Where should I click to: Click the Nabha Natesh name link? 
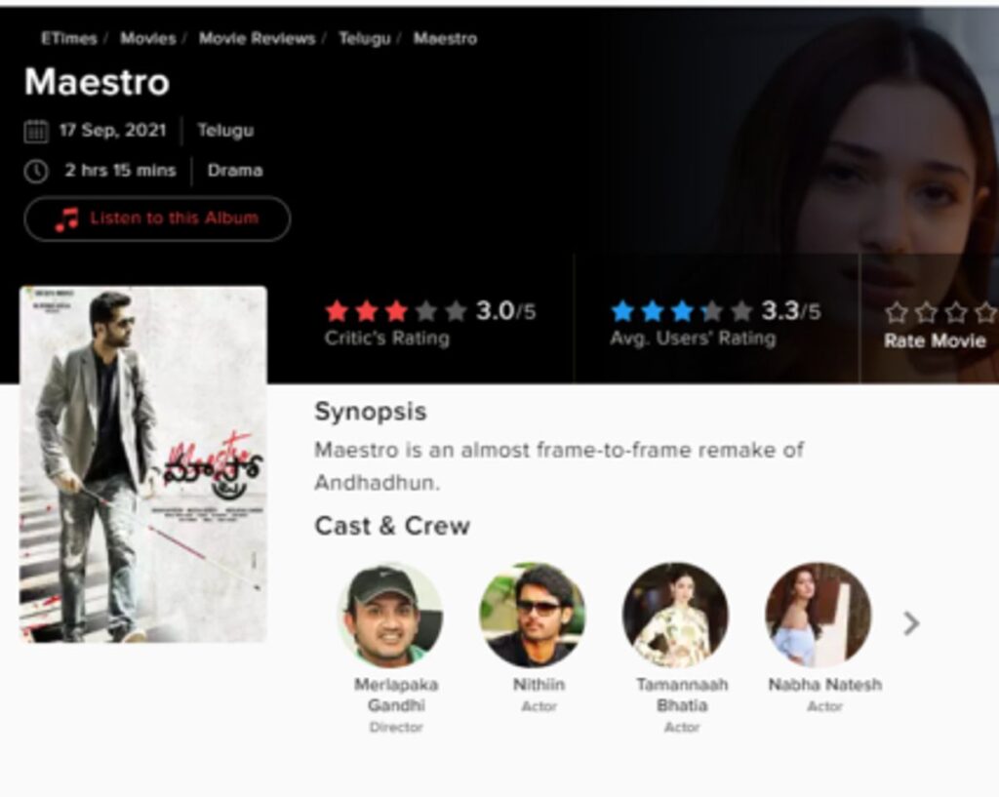[x=825, y=685]
